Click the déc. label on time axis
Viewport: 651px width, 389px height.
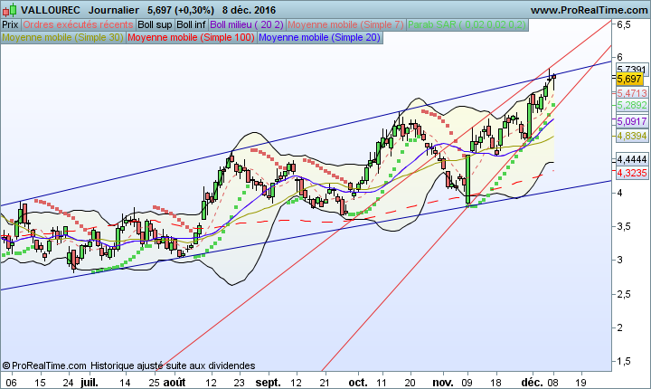click(532, 383)
